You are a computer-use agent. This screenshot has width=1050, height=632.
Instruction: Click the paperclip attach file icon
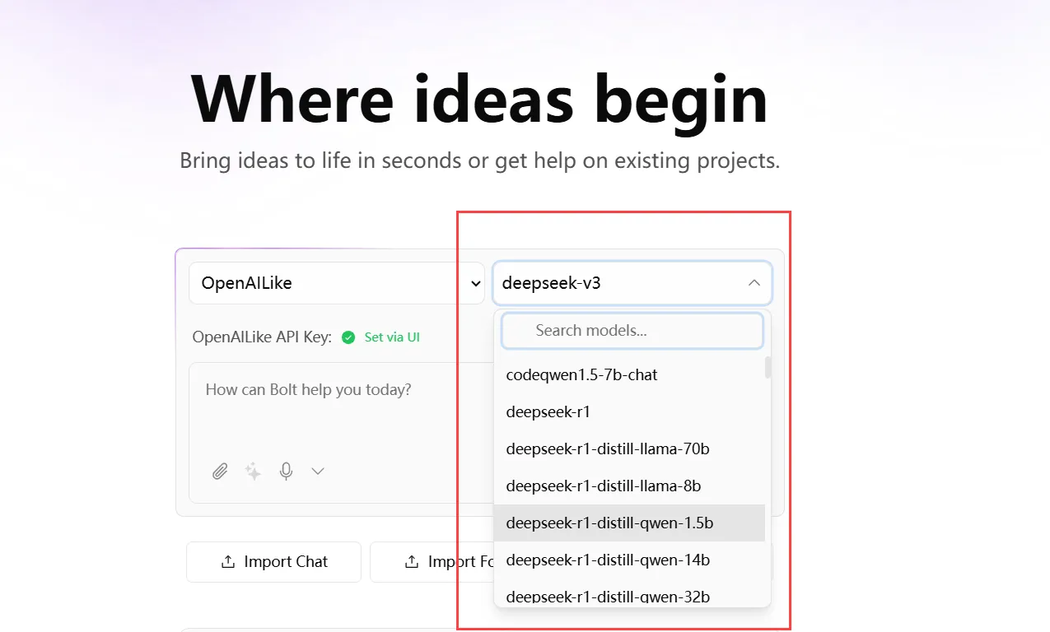tap(220, 471)
